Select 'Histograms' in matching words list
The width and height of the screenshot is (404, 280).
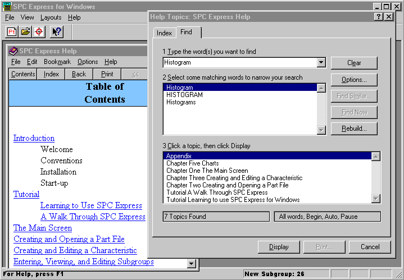click(x=181, y=102)
